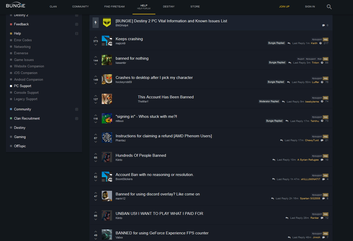Select PC Support in the sidebar

23,86
